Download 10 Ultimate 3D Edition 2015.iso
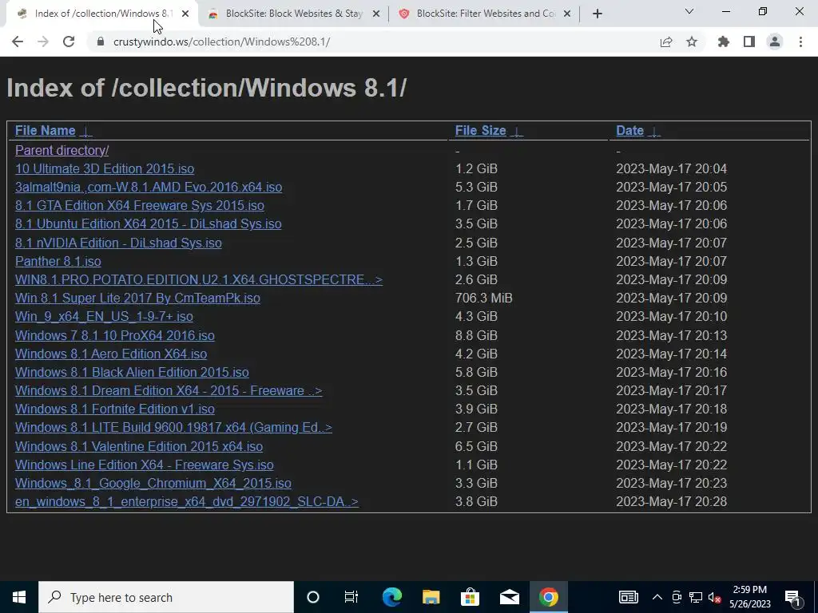818x613 pixels. click(x=105, y=169)
